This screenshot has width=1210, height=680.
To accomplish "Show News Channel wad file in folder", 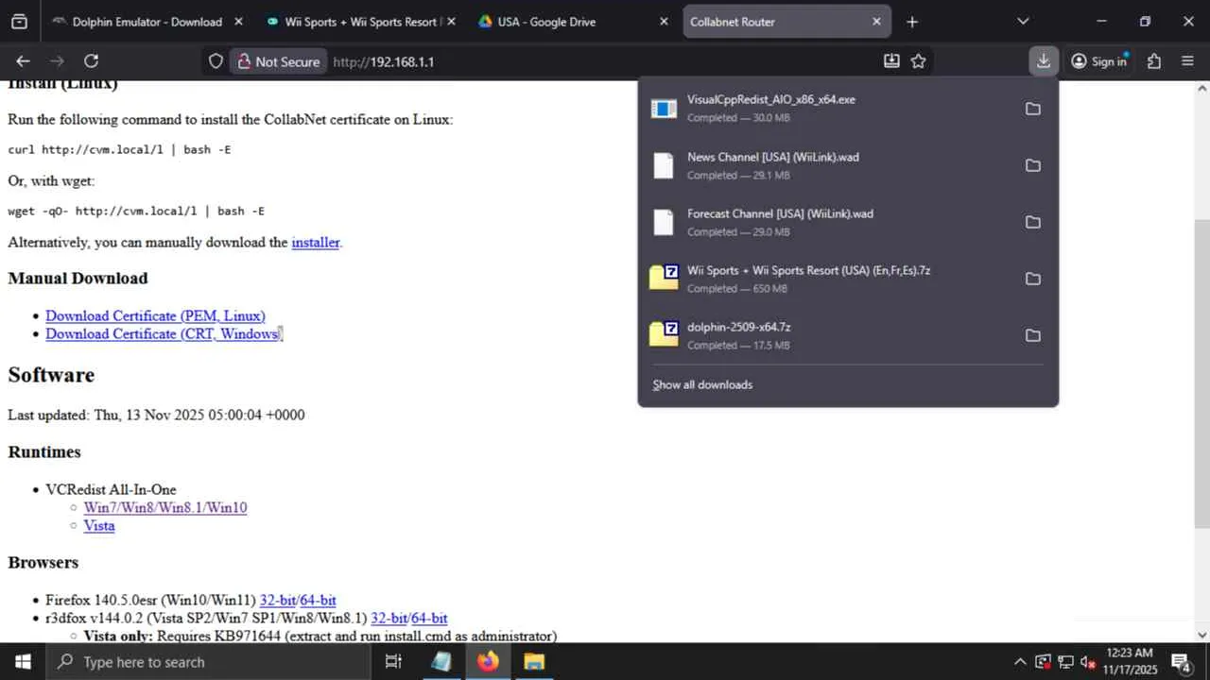I will [x=1033, y=165].
